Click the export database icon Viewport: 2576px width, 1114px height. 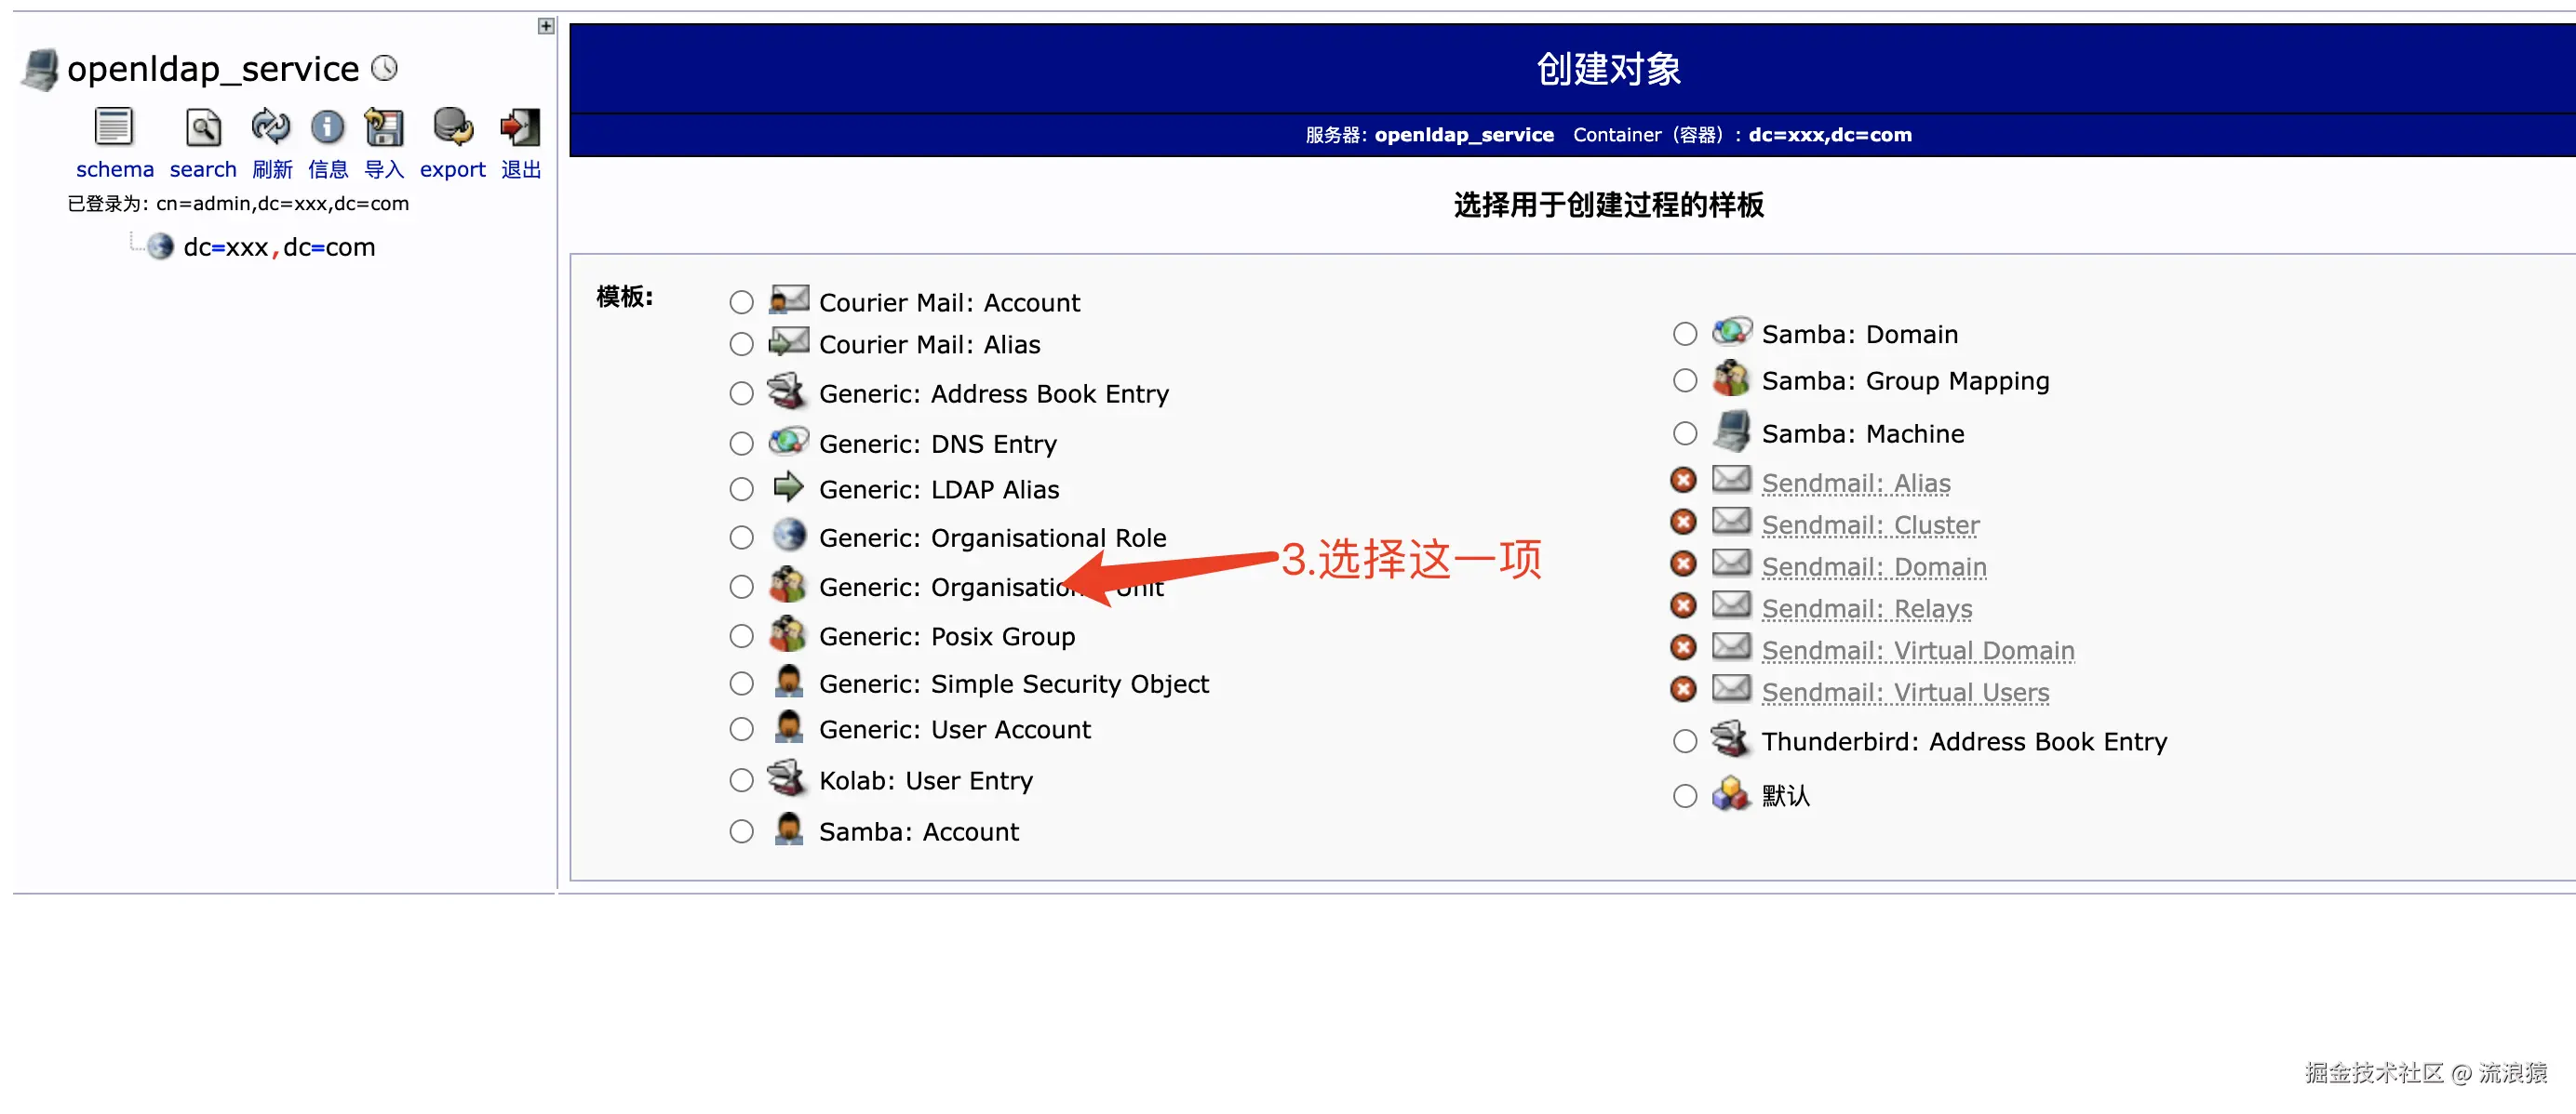tap(452, 128)
